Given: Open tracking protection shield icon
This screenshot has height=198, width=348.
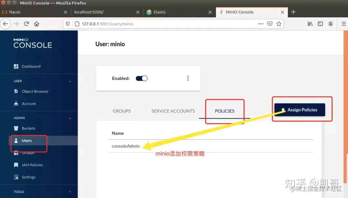Looking at the screenshot, I should pos(68,24).
